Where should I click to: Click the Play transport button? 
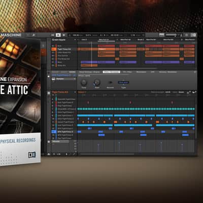[x=58, y=35]
